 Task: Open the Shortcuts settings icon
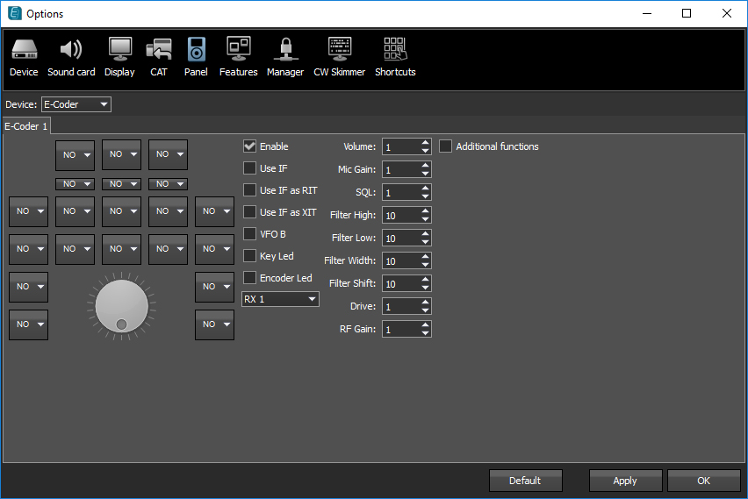pos(395,57)
